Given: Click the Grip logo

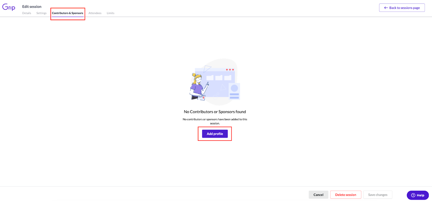Looking at the screenshot, I should pyautogui.click(x=9, y=7).
